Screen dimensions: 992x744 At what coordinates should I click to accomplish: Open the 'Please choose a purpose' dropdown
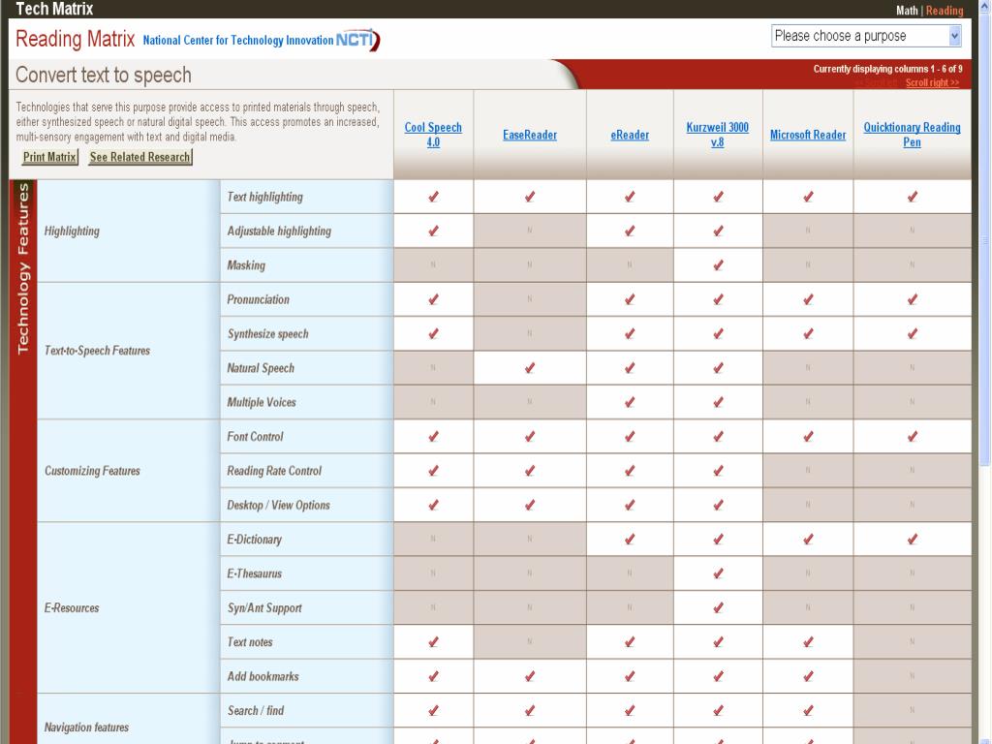pyautogui.click(x=866, y=36)
